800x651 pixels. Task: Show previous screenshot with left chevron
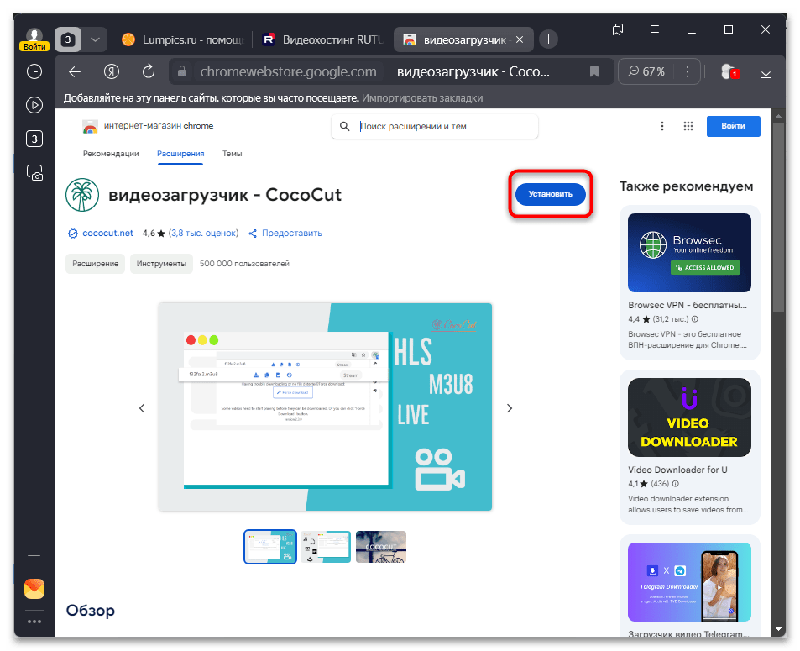click(x=142, y=408)
